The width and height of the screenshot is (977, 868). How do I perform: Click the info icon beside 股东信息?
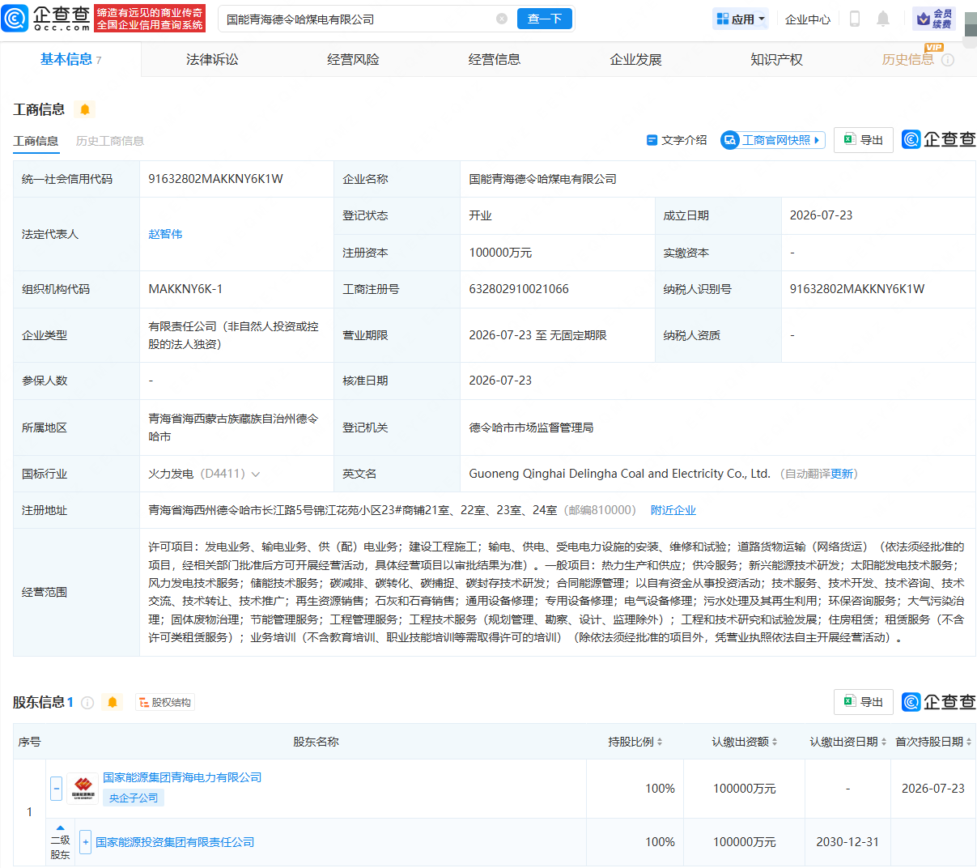[x=87, y=703]
